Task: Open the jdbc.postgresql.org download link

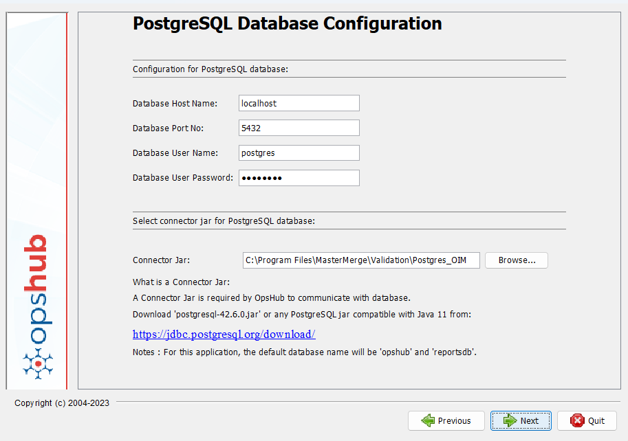Action: pos(224,335)
